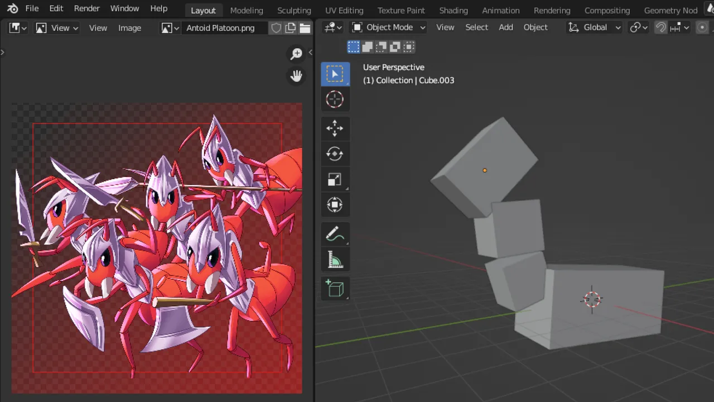Select the set new selection mode
Viewport: 714px width, 402px height.
pyautogui.click(x=354, y=47)
